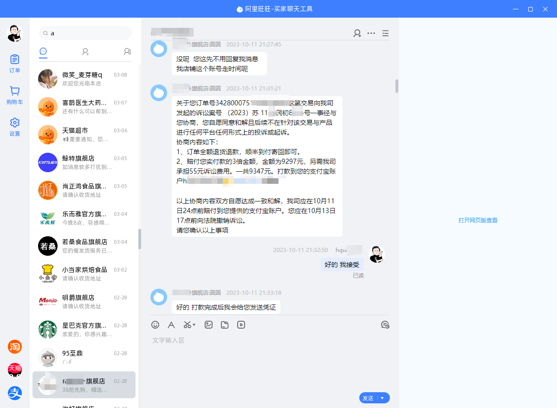Click the 若桑 black circle avatar
The height and width of the screenshot is (408, 557).
click(x=48, y=246)
